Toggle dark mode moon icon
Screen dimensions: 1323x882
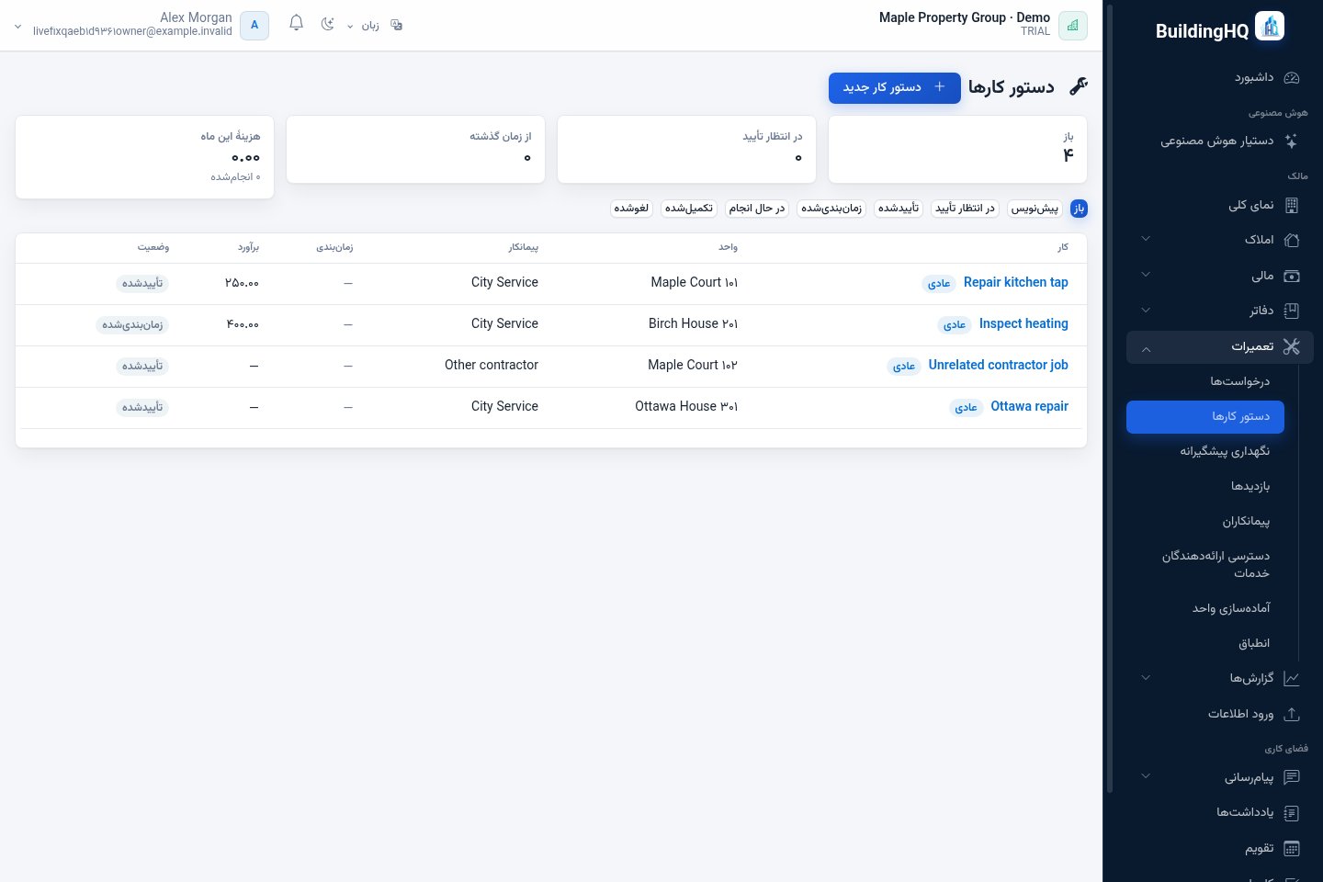pos(327,24)
